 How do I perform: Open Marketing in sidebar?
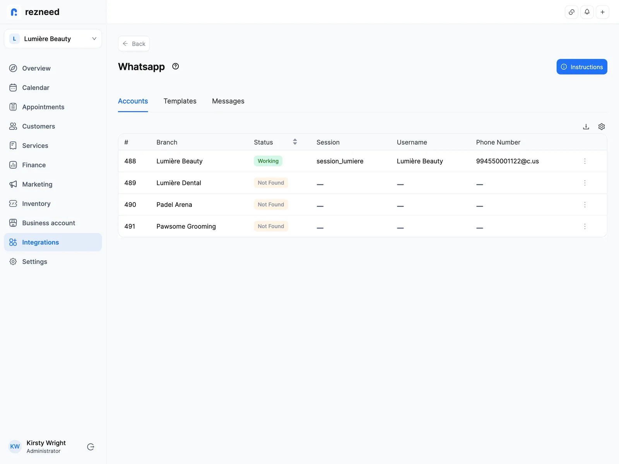(53, 184)
